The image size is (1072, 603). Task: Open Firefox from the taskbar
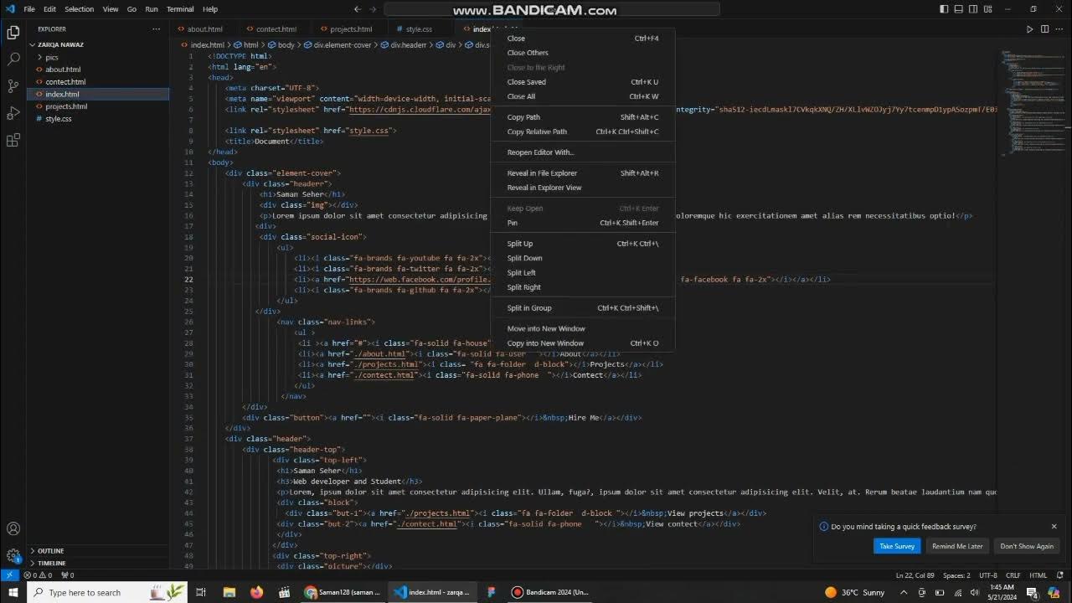click(x=256, y=592)
